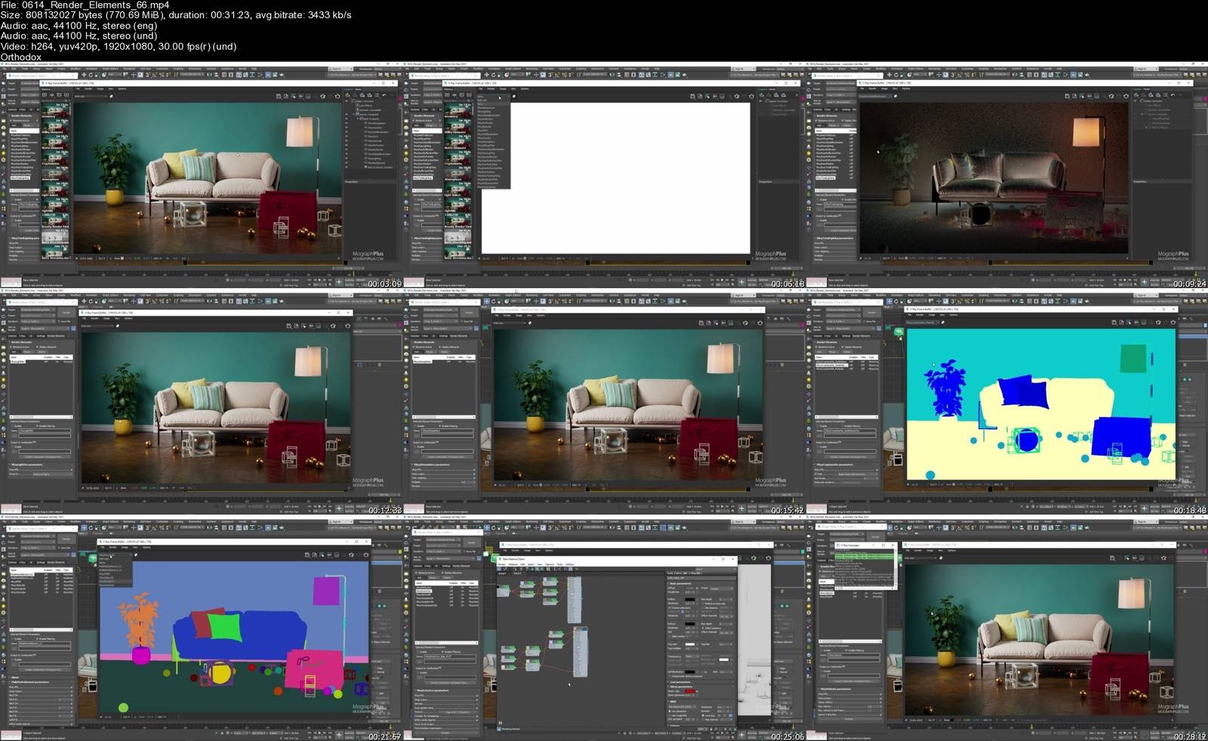Open the thumbnail frame stamped 00:03:09
1208x741 pixels.
(202, 176)
